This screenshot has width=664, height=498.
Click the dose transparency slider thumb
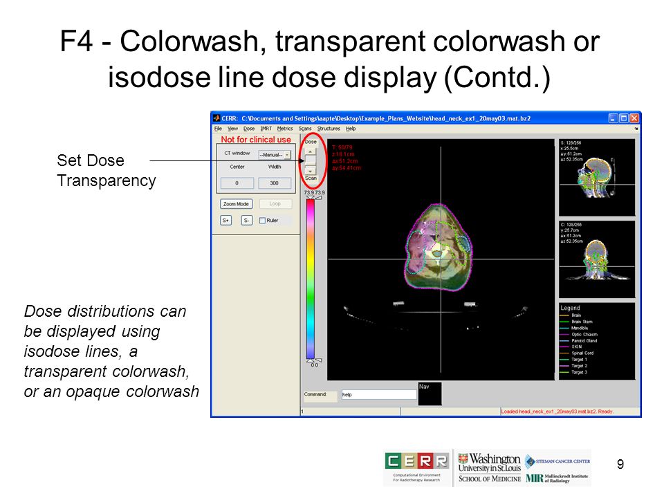pos(311,160)
